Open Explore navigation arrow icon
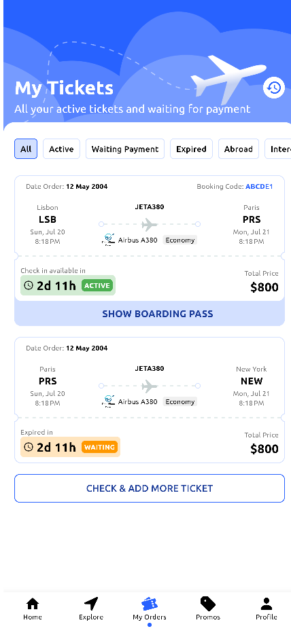Viewport: 291px width, 633px height. (x=91, y=604)
